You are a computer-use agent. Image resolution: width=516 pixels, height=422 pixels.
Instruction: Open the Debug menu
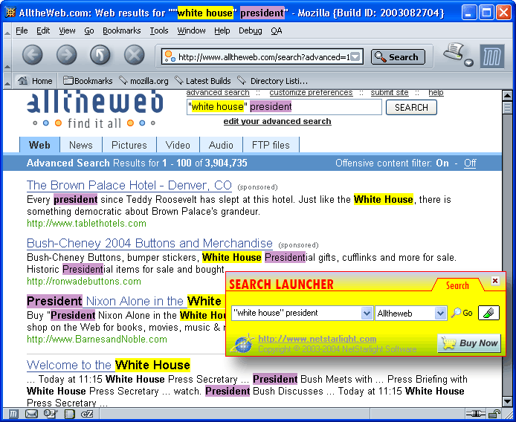click(x=251, y=30)
